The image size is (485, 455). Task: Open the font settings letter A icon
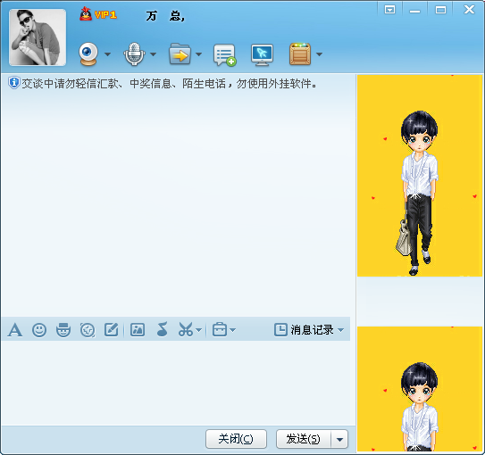click(15, 330)
